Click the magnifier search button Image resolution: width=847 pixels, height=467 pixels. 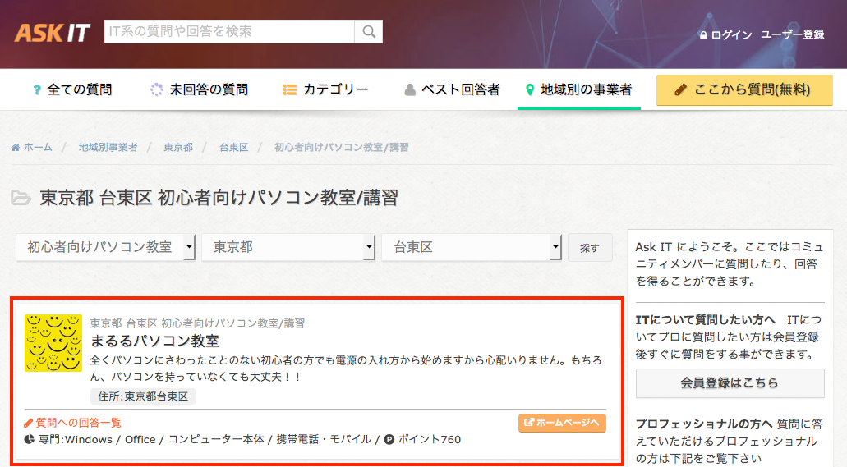click(x=369, y=32)
